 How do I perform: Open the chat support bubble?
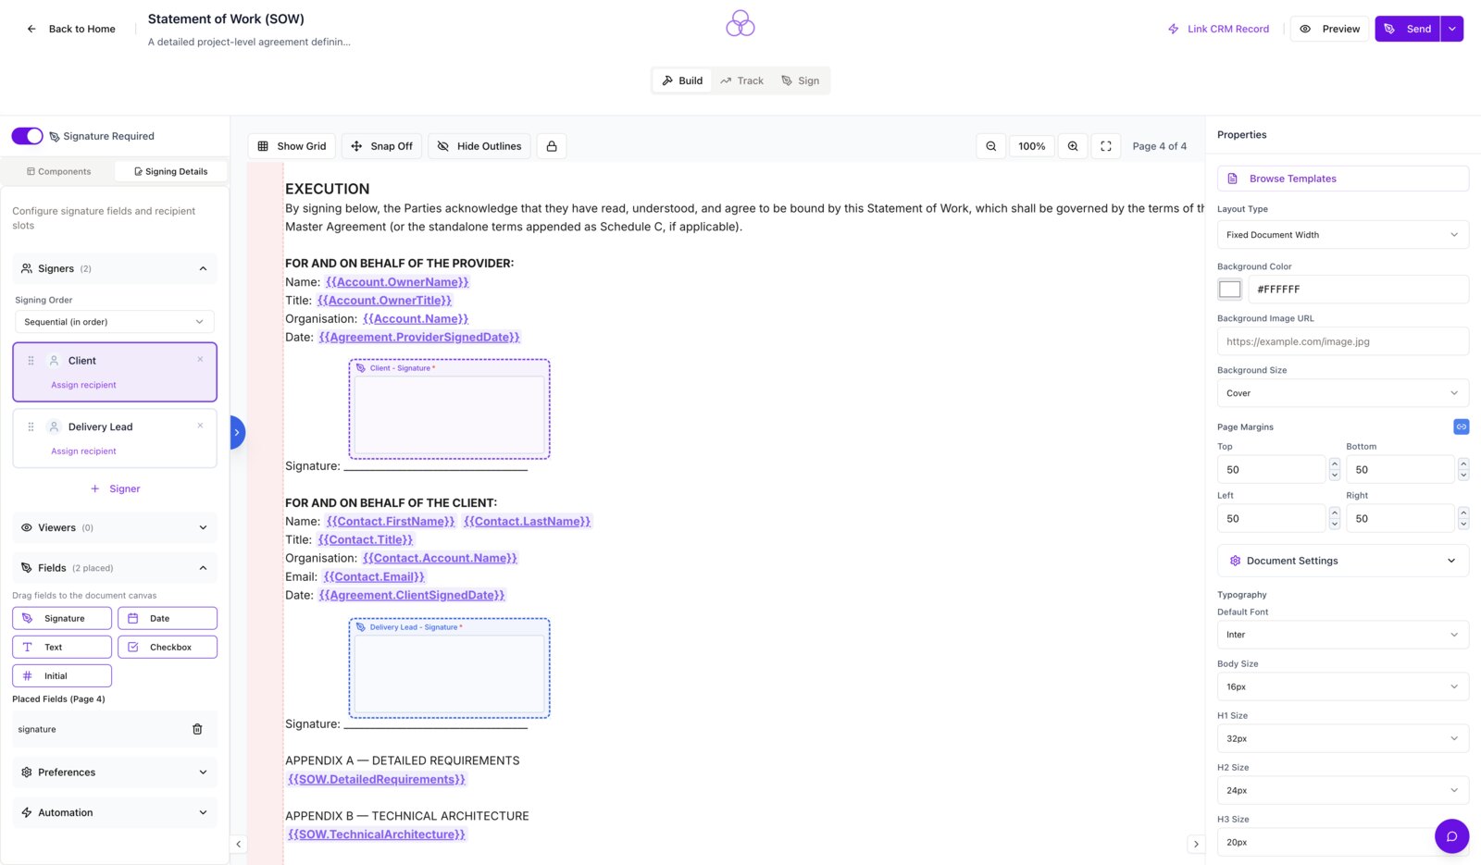tap(1451, 836)
